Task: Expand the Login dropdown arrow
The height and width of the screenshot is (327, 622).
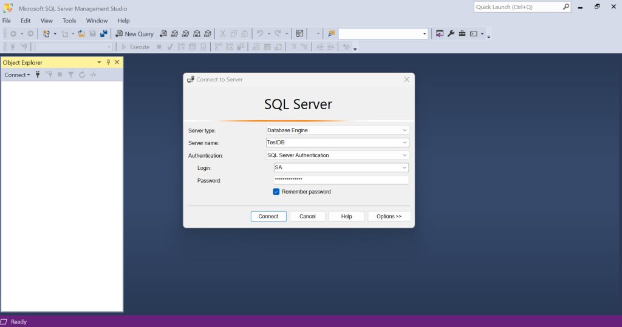Action: pyautogui.click(x=404, y=167)
